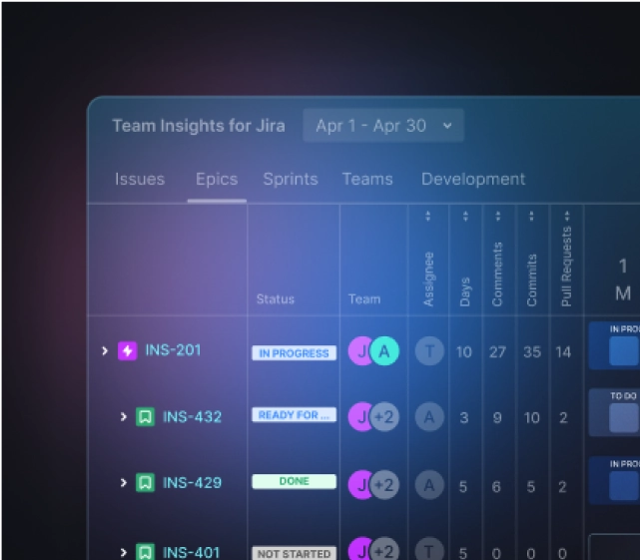
Task: Click the Comments value 6 for INS-429
Action: click(x=496, y=486)
